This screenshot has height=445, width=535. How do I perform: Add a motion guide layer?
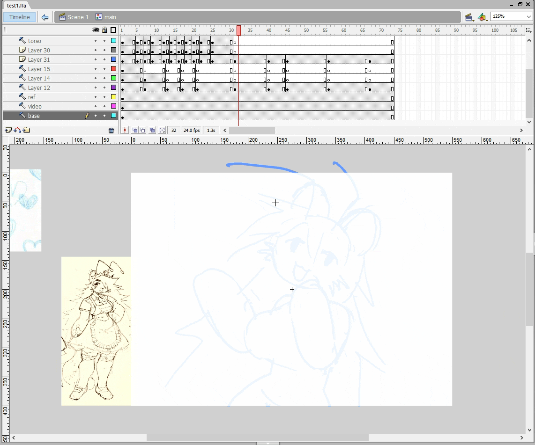tap(17, 130)
